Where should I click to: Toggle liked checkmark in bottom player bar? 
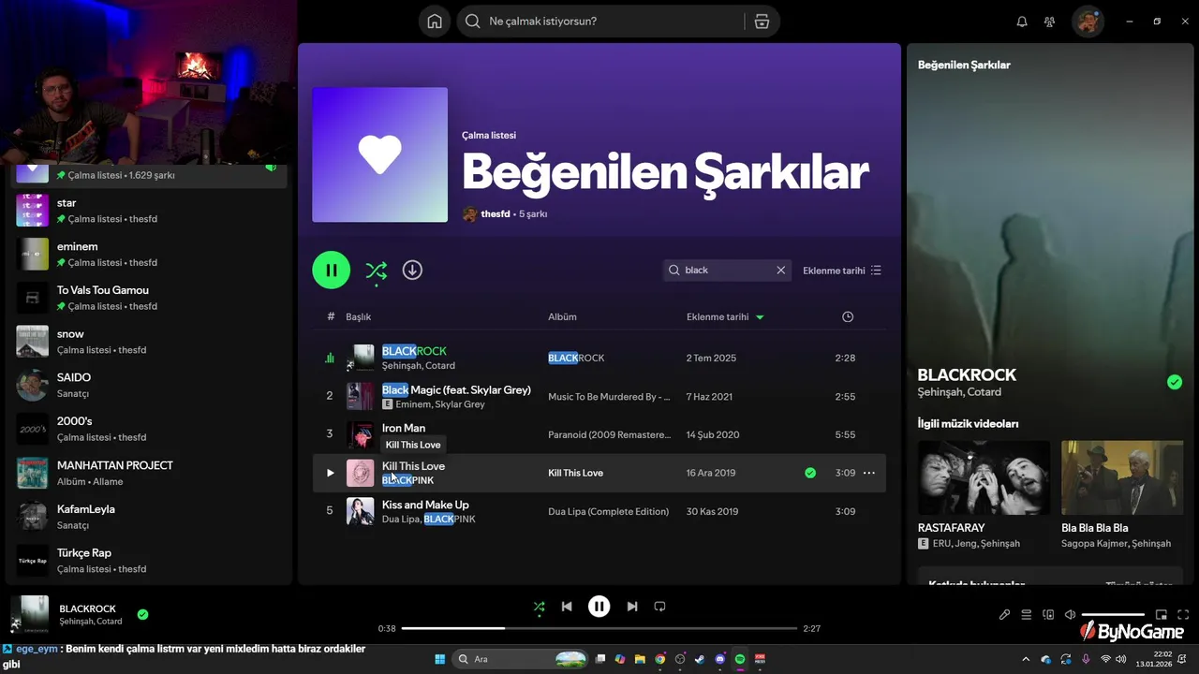(x=142, y=615)
